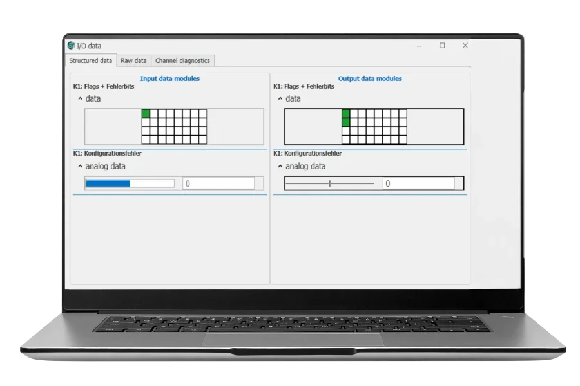Collapse analog data under Input data modules
The height and width of the screenshot is (386, 580).
(80, 166)
